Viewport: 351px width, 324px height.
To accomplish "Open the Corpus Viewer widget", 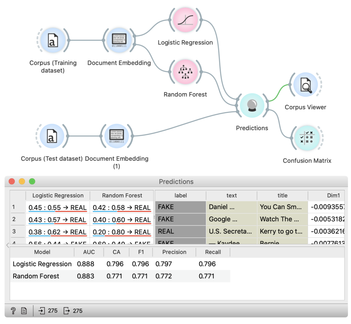I will click(305, 84).
